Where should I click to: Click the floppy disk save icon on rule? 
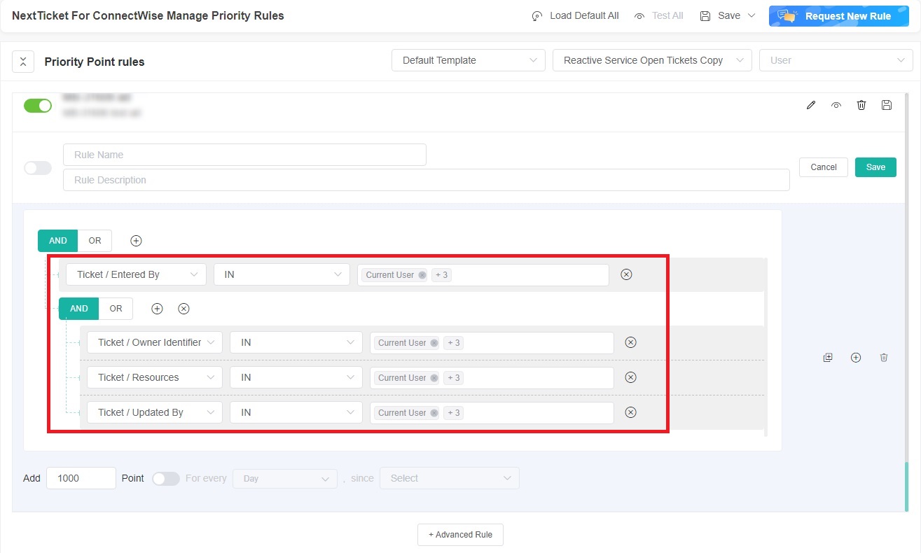click(887, 105)
